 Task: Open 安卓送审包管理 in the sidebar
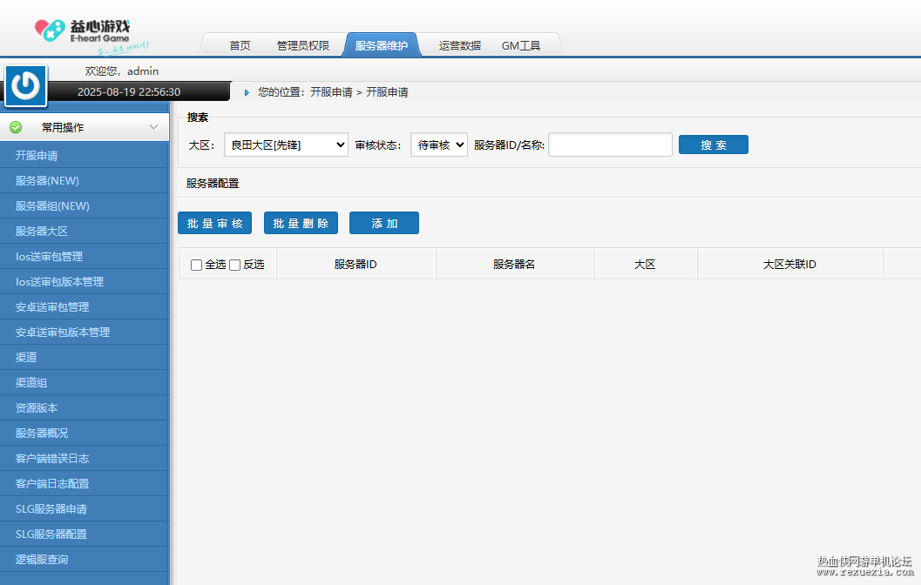tap(85, 307)
